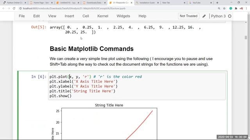Click the Not Trusted button
This screenshot has width=250, height=140.
coord(188,16)
